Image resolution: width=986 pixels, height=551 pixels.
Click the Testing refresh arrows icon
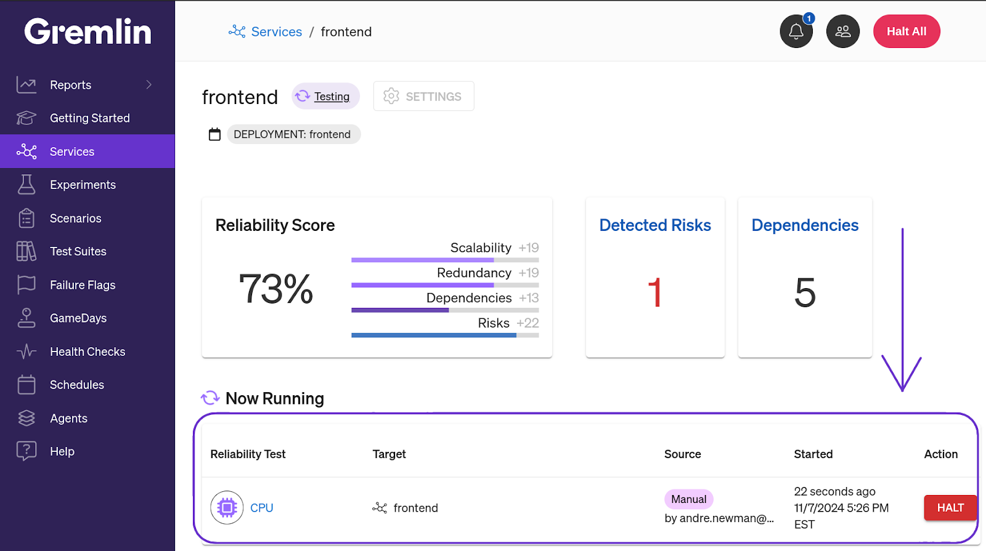coord(303,96)
